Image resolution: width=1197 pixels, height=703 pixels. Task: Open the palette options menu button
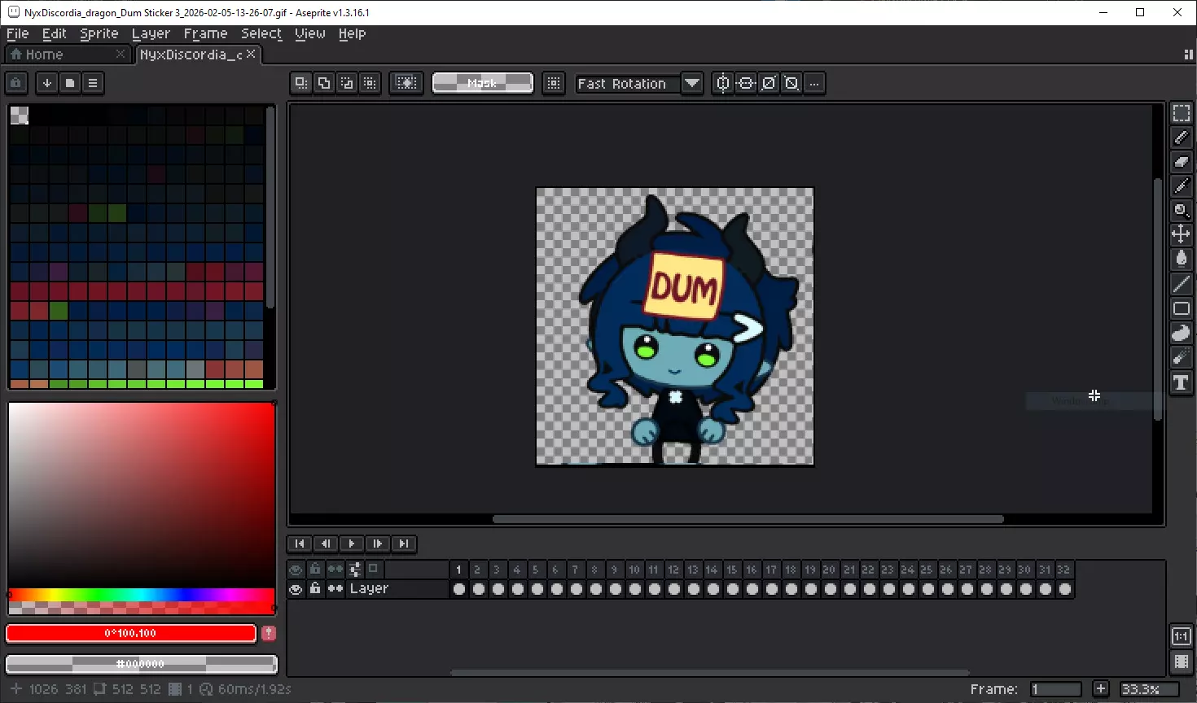coord(93,83)
